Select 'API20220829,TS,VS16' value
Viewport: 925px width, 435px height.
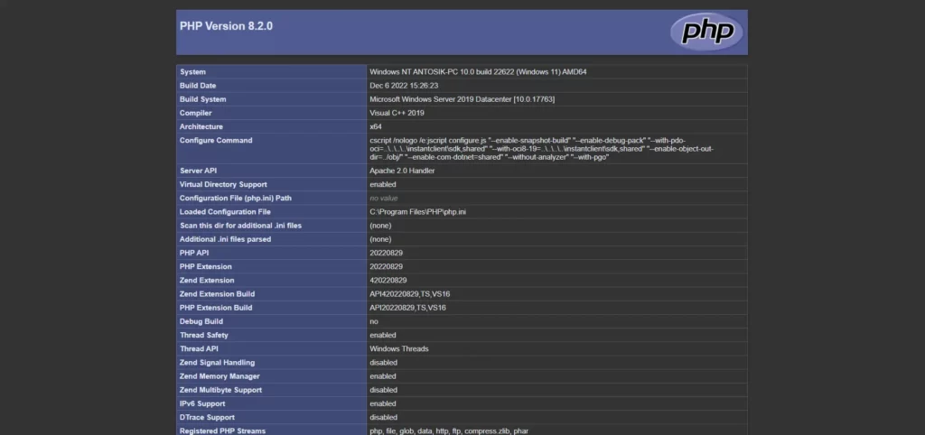[x=407, y=308]
